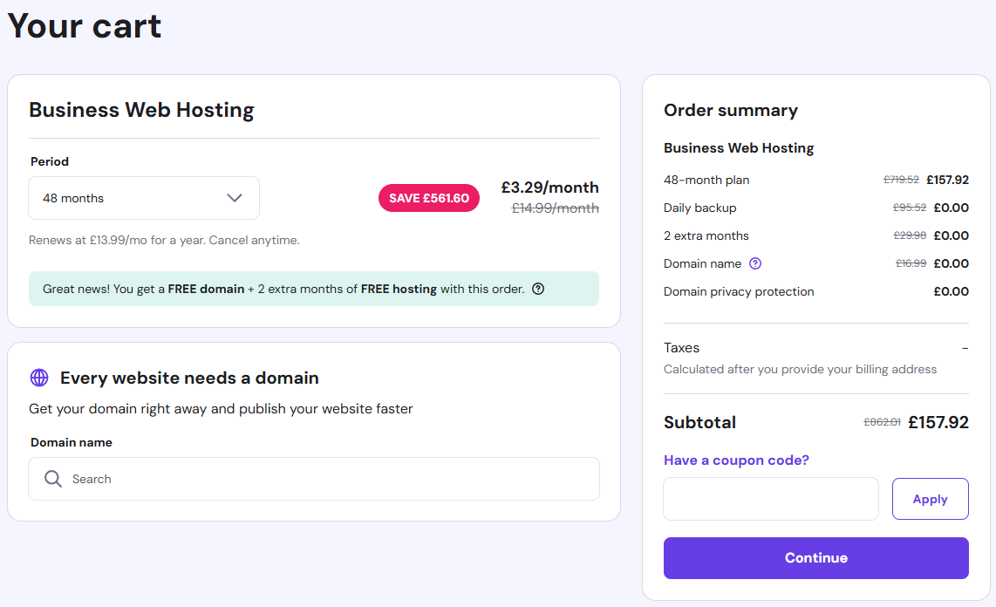This screenshot has width=996, height=607.
Task: Click the magnifier icon in domain search
Action: pyautogui.click(x=53, y=479)
